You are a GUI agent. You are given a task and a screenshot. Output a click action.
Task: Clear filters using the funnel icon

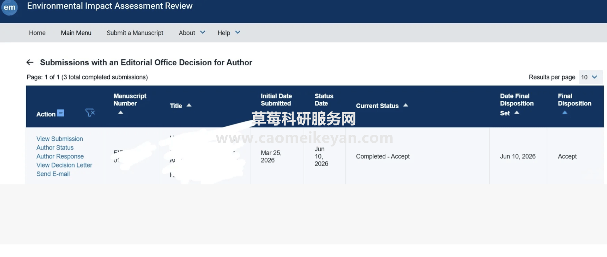click(90, 113)
